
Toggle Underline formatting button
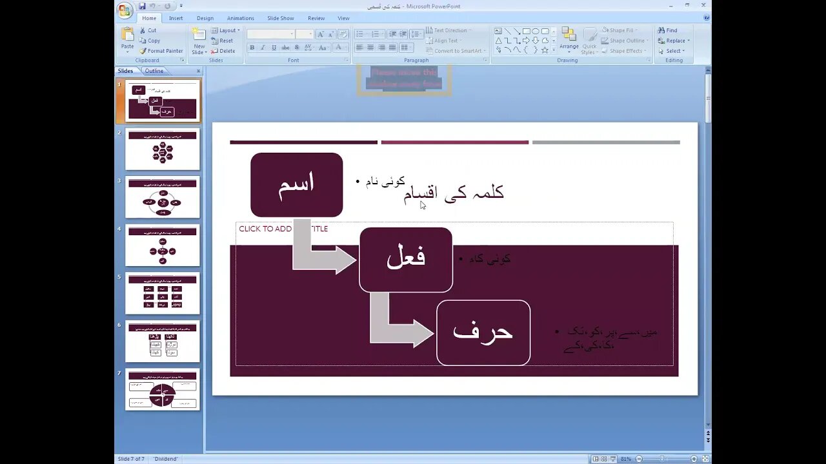click(274, 48)
